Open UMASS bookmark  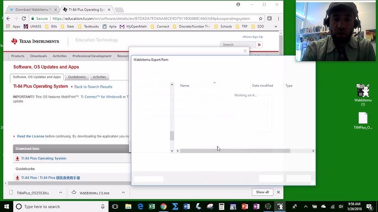pos(33,26)
